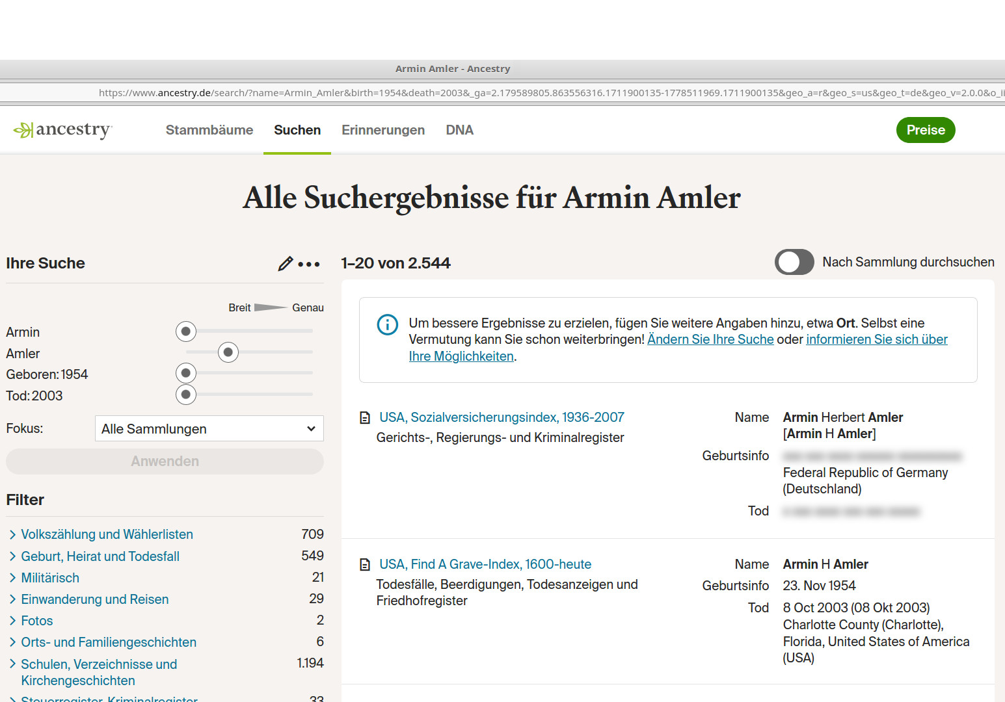The height and width of the screenshot is (702, 1005).
Task: Open the three-dots search options menu
Action: (309, 264)
